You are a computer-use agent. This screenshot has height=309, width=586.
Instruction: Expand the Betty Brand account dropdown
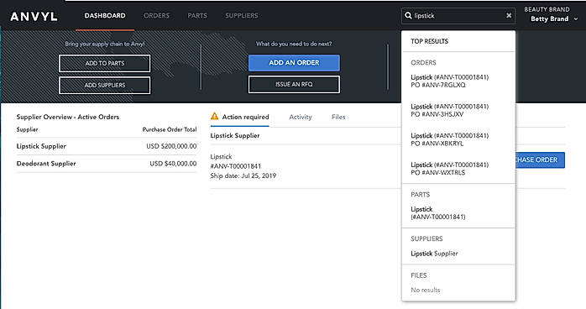[576, 18]
